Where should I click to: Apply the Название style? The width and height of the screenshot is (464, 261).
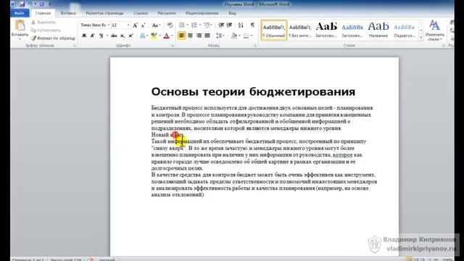pyautogui.click(x=378, y=30)
